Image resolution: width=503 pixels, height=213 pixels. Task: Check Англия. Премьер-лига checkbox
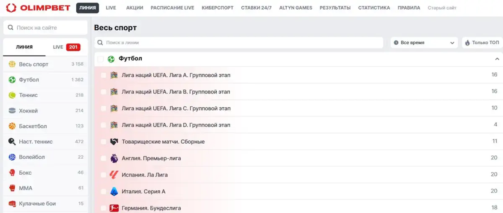coord(104,159)
